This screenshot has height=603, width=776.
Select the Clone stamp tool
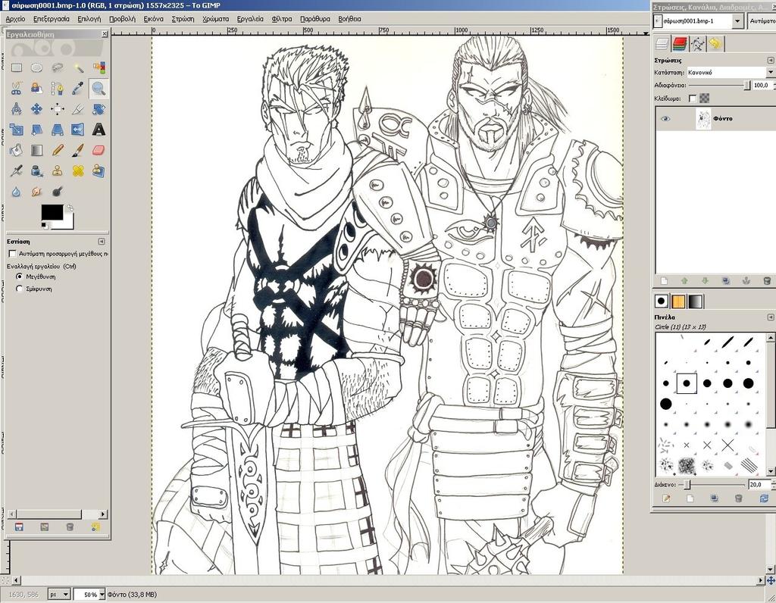(x=58, y=170)
